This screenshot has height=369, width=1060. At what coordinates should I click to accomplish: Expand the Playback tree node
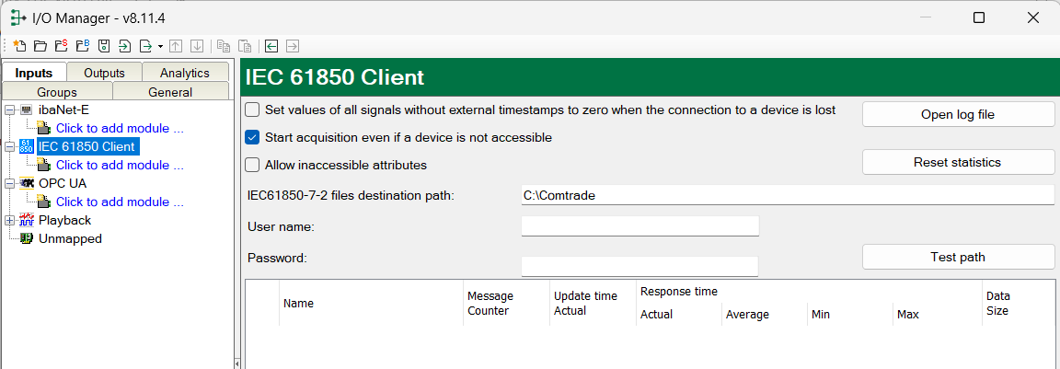coord(9,221)
